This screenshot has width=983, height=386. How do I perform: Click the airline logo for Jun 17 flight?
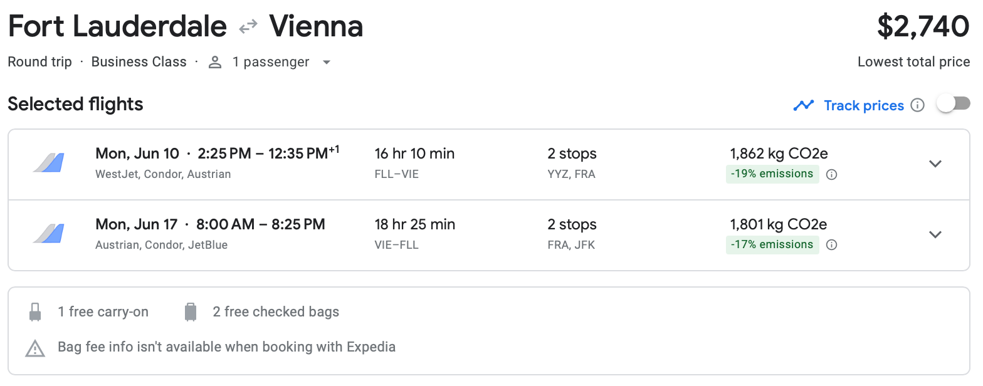[49, 234]
